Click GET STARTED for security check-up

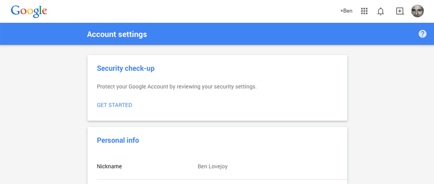click(x=114, y=105)
